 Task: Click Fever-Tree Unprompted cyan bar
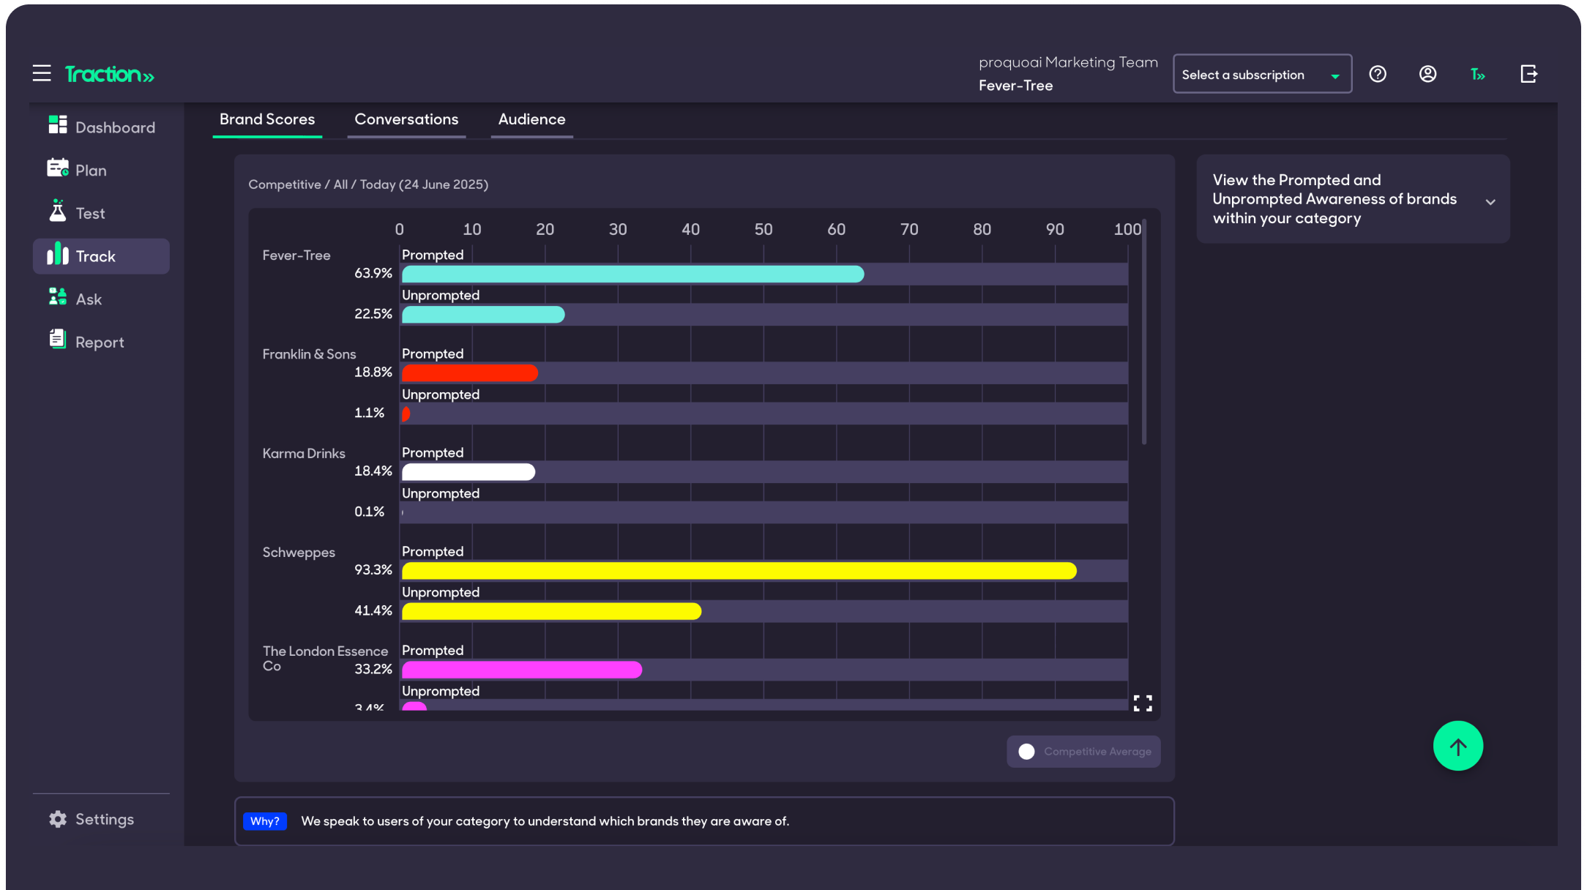click(x=483, y=315)
